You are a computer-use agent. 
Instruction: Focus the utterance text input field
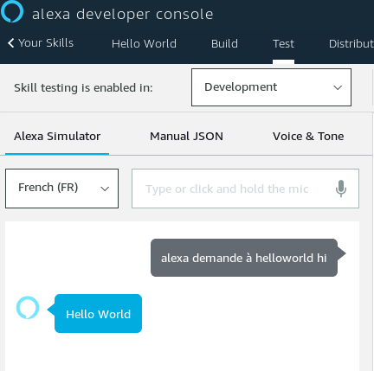coord(245,189)
